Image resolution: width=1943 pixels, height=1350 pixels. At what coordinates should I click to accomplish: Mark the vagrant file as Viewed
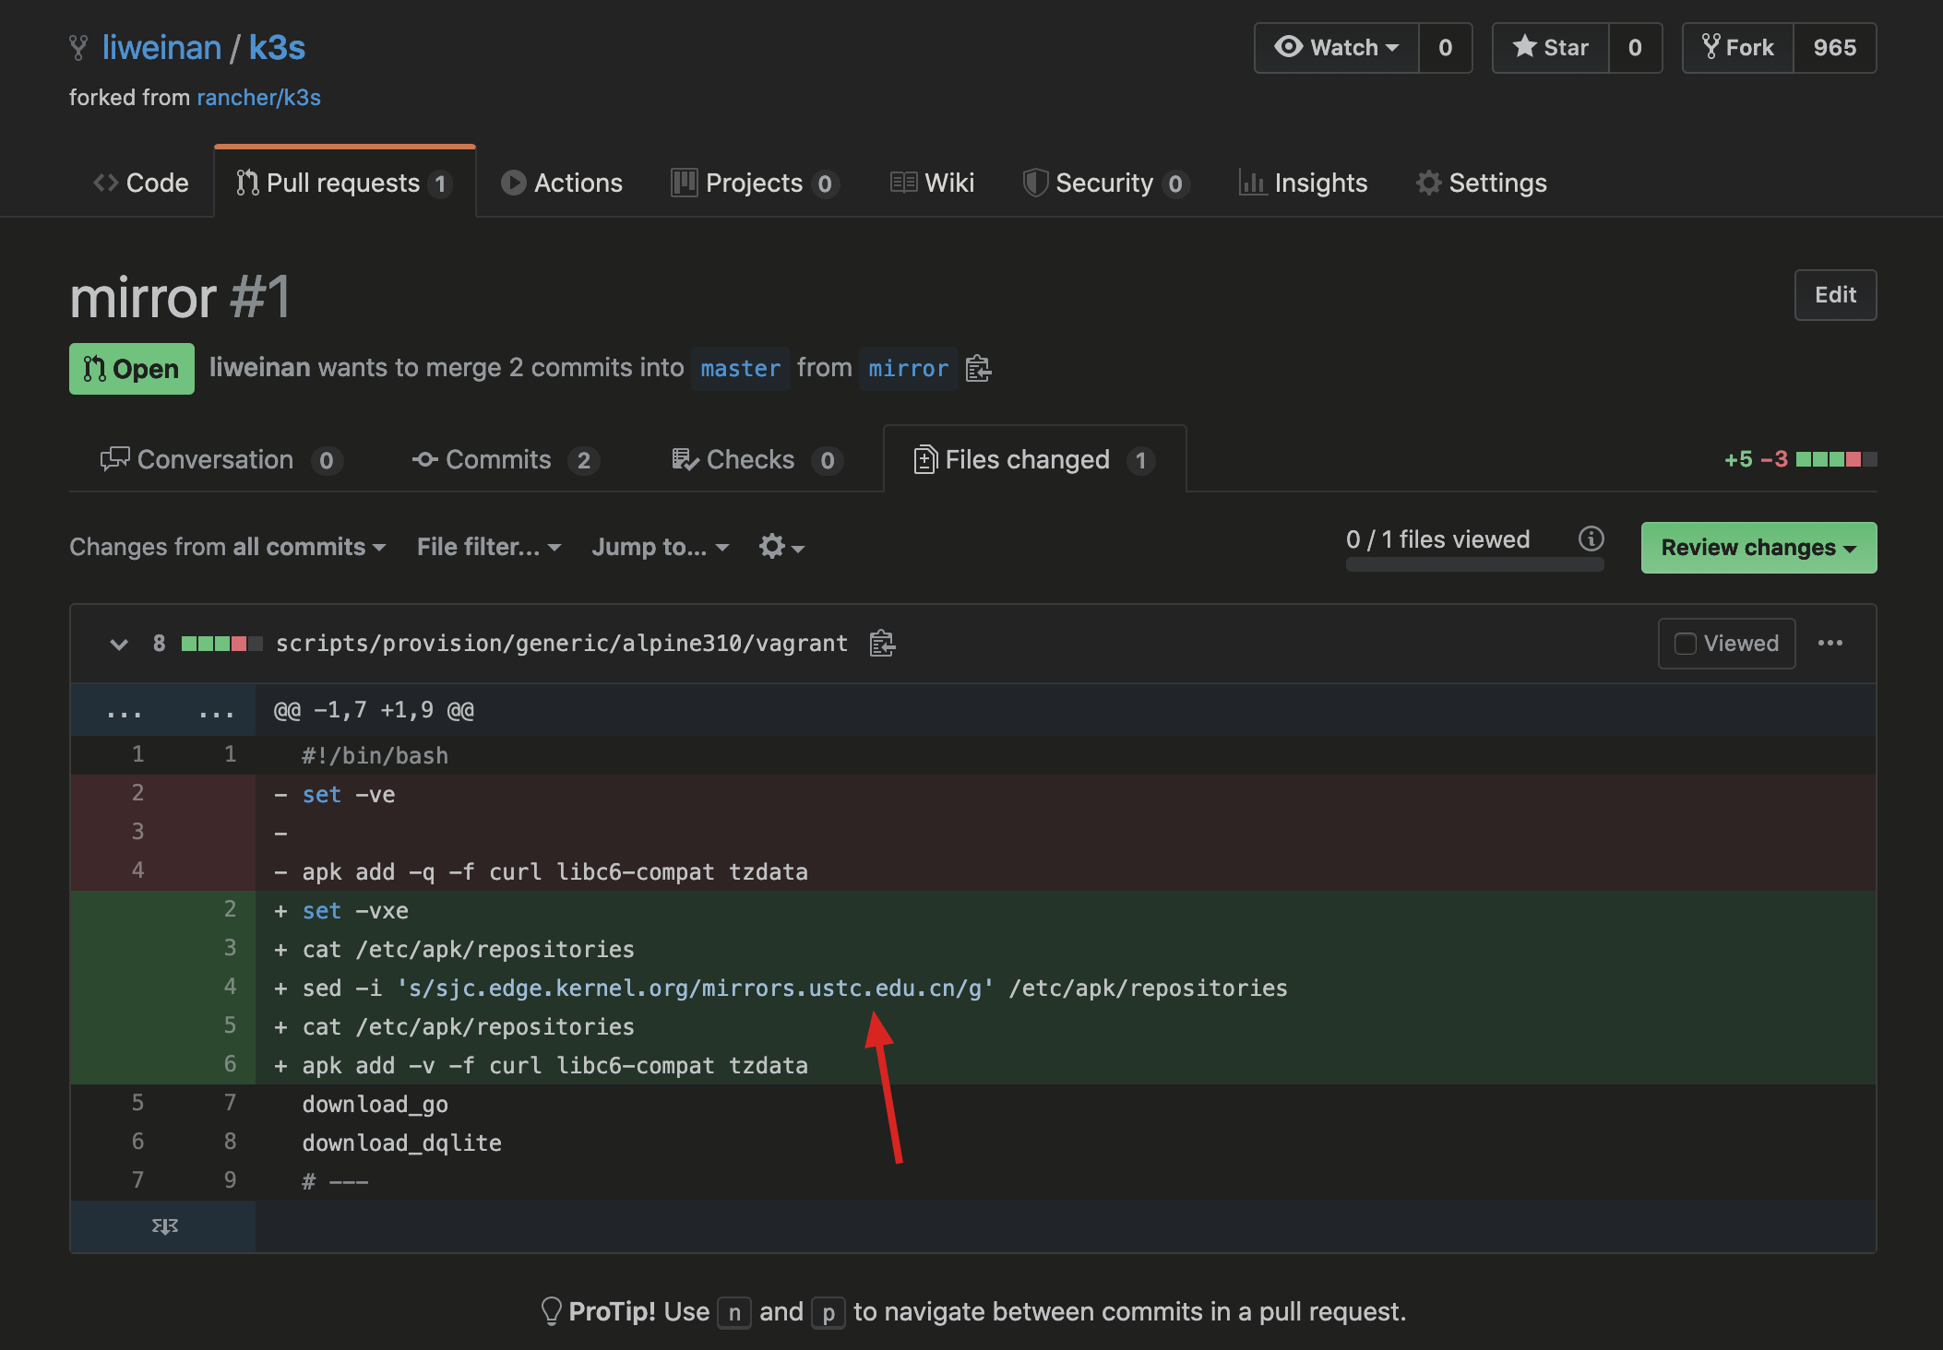pos(1726,643)
